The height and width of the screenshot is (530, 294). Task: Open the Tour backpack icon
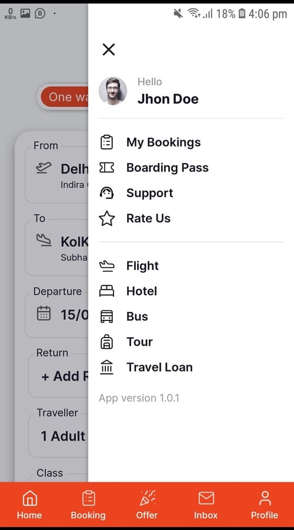pyautogui.click(x=106, y=342)
